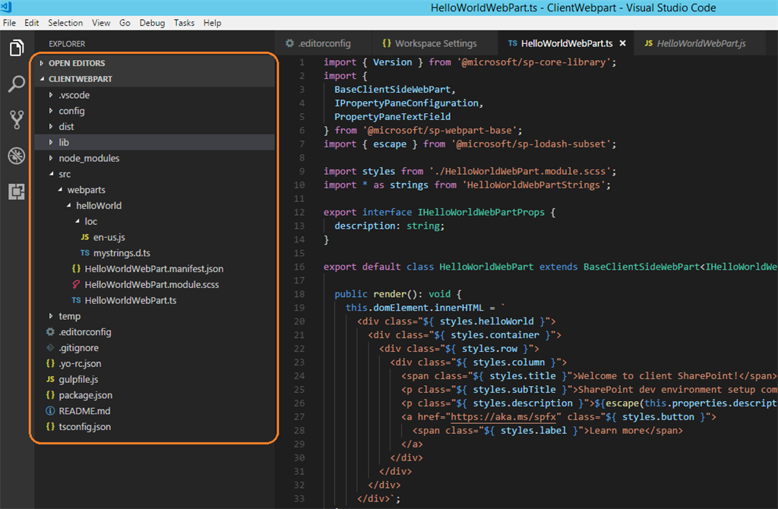Follow the https://aka.ms/spfx link in code

pos(504,417)
